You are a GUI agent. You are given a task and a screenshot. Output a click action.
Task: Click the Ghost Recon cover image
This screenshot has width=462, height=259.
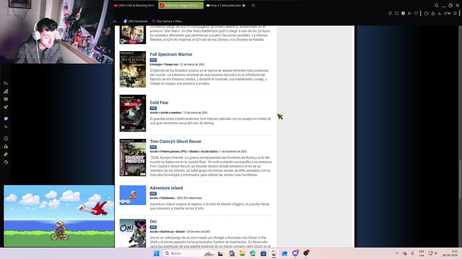(x=133, y=158)
